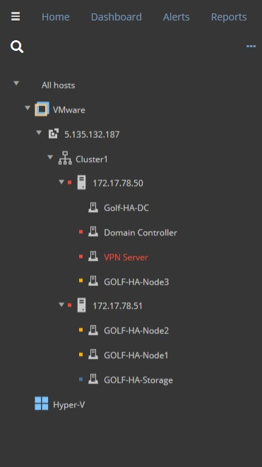Viewport: 262px width, 467px height.
Task: Collapse the VMware branch arrow
Action: click(x=28, y=108)
